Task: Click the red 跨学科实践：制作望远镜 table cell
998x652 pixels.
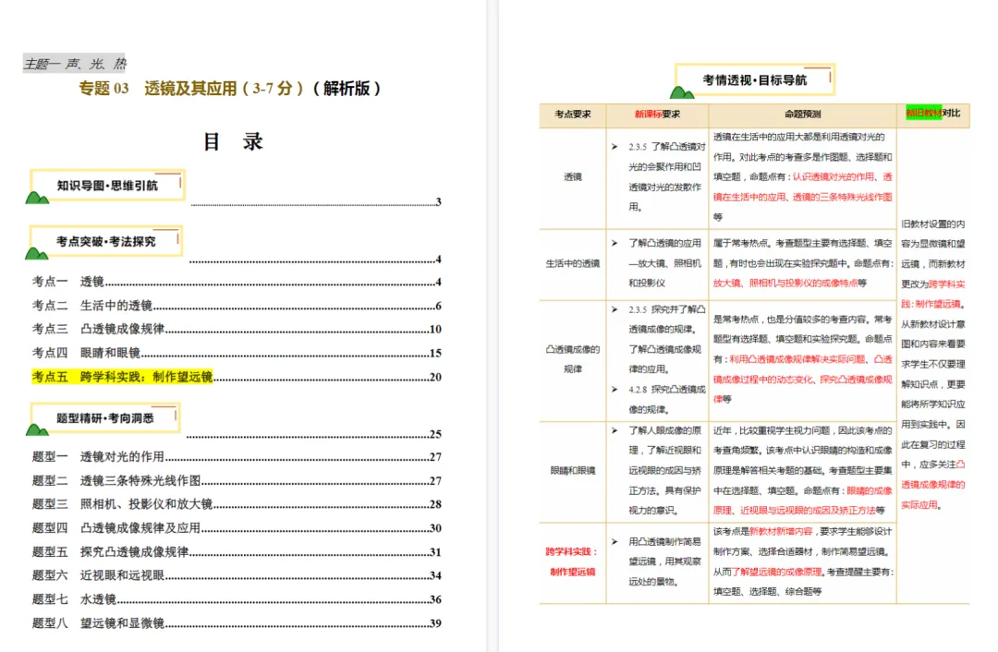Action: coord(571,562)
